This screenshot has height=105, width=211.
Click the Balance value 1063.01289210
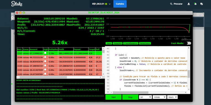[54, 19]
